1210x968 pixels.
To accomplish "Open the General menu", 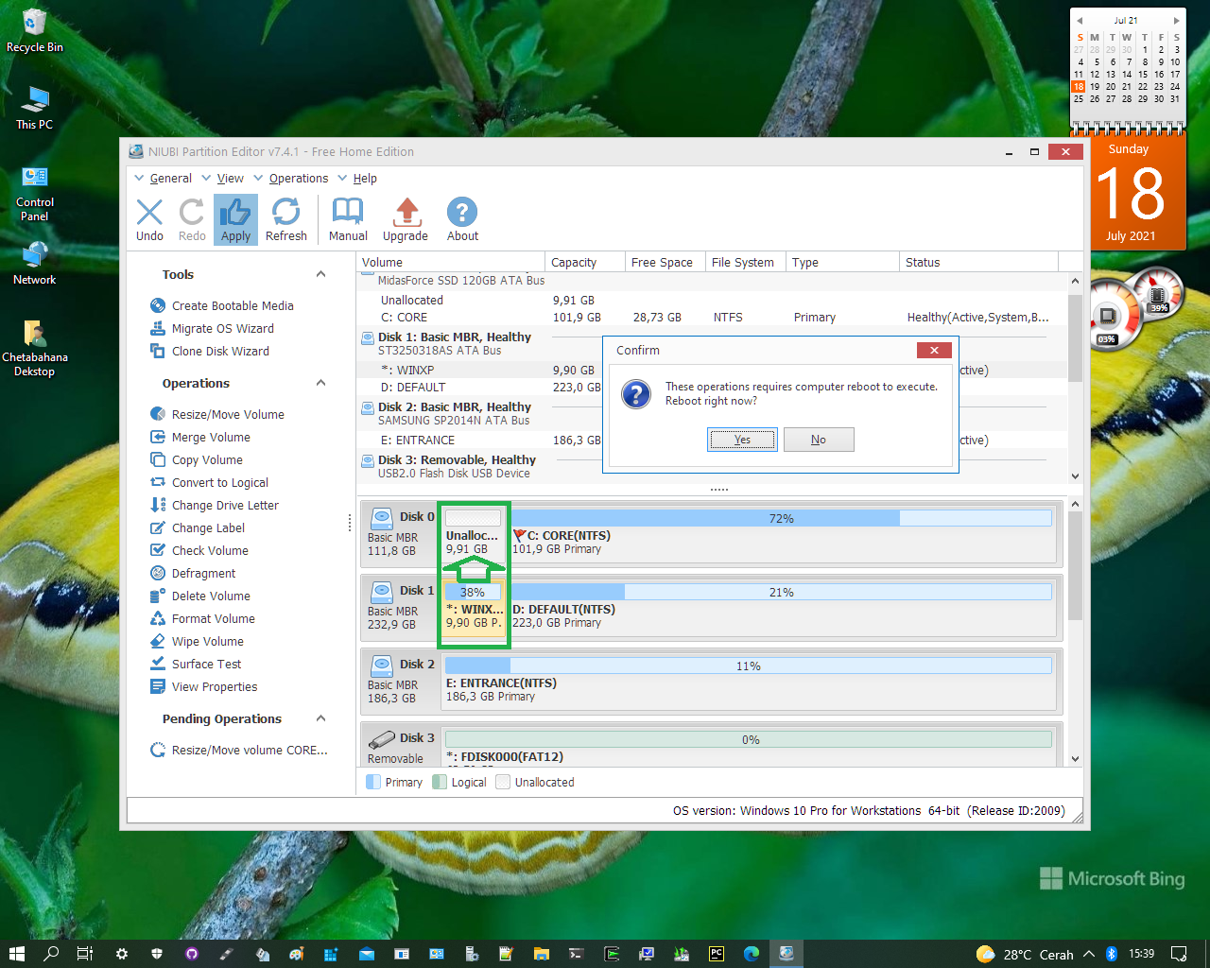I will point(164,178).
